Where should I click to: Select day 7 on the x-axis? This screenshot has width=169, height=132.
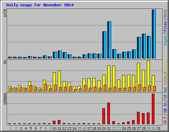41,128
